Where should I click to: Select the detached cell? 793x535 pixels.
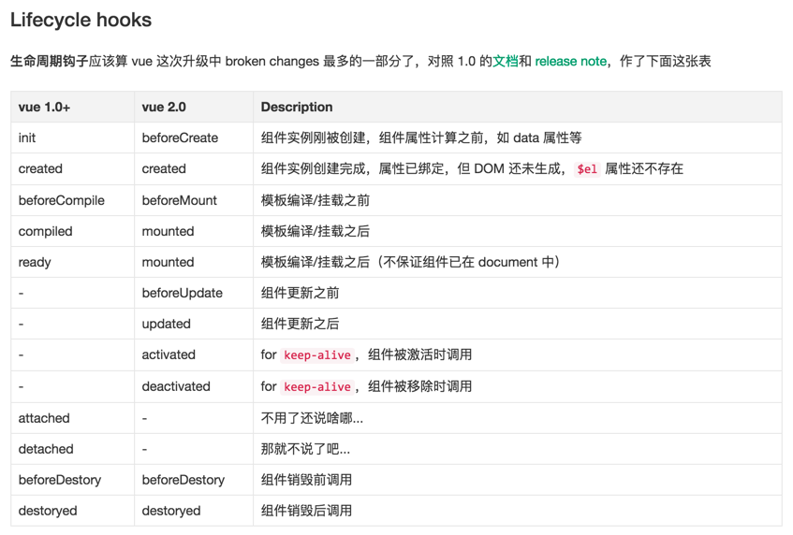pyautogui.click(x=46, y=449)
